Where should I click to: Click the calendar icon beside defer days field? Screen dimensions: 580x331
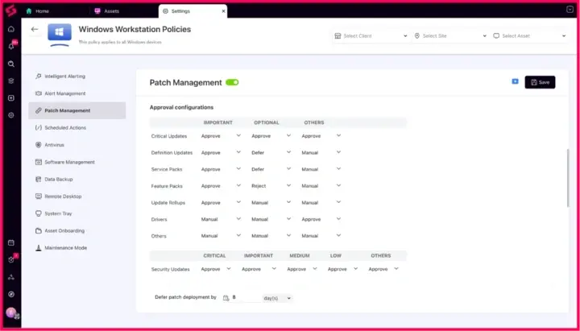point(226,298)
